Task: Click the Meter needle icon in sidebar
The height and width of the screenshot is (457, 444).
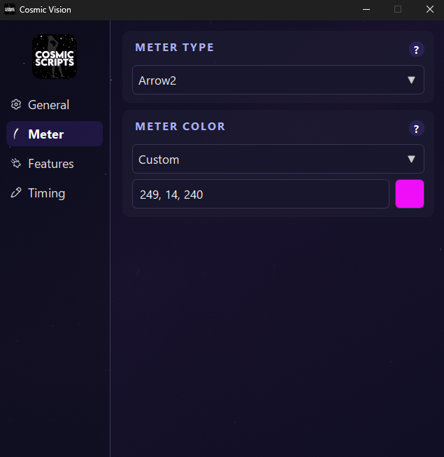Action: point(16,134)
